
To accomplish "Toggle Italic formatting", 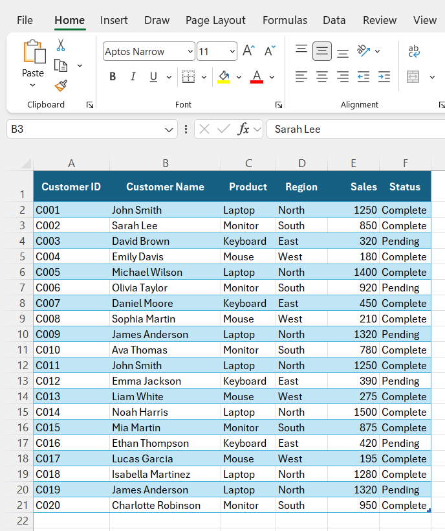I will click(133, 77).
